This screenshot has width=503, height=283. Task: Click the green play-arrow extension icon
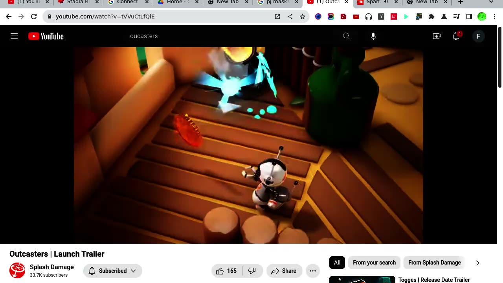pos(406,17)
